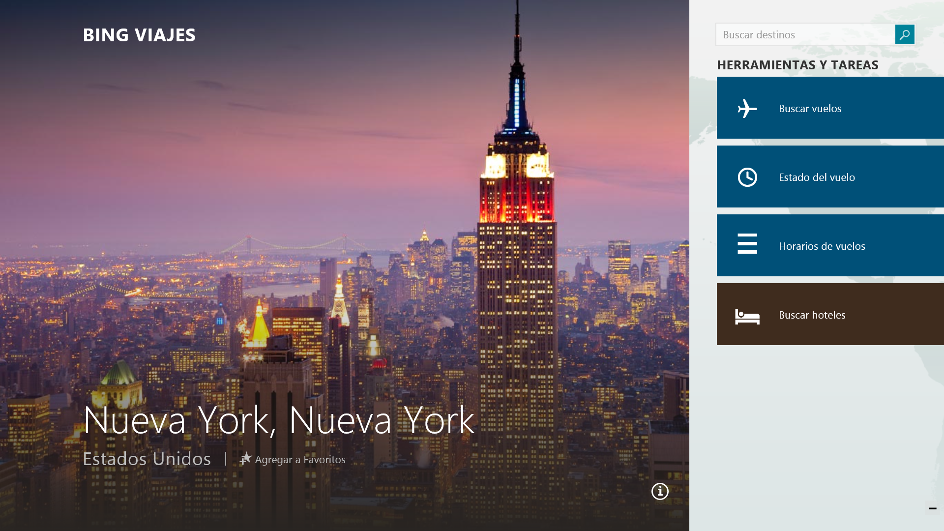Image resolution: width=944 pixels, height=531 pixels.
Task: Open the Buscar hoteles tile
Action: coord(830,314)
